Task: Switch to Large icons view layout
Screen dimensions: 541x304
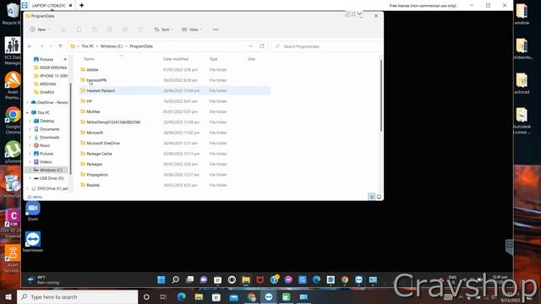Action: pos(379,197)
